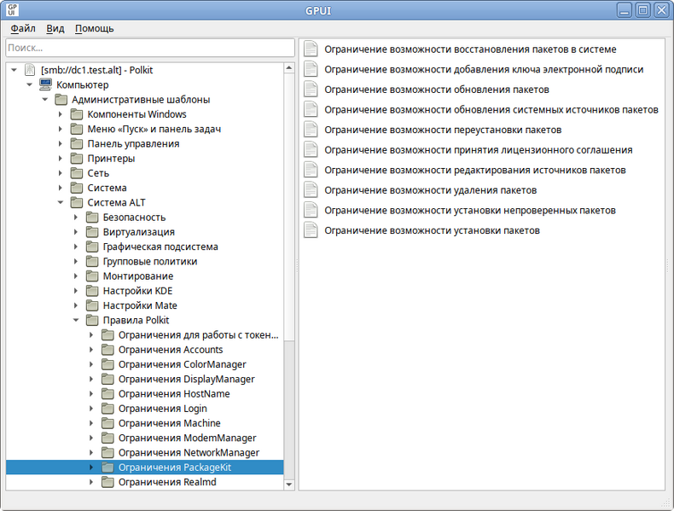This screenshot has width=674, height=511.
Task: Collapse the Система ALT arrow
Action: 61,202
